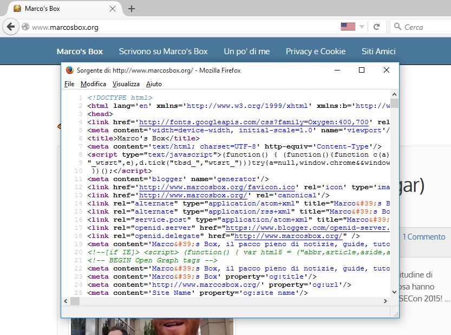This screenshot has height=335, width=451.
Task: Select the Marco's Box browser tab
Action: point(64,9)
